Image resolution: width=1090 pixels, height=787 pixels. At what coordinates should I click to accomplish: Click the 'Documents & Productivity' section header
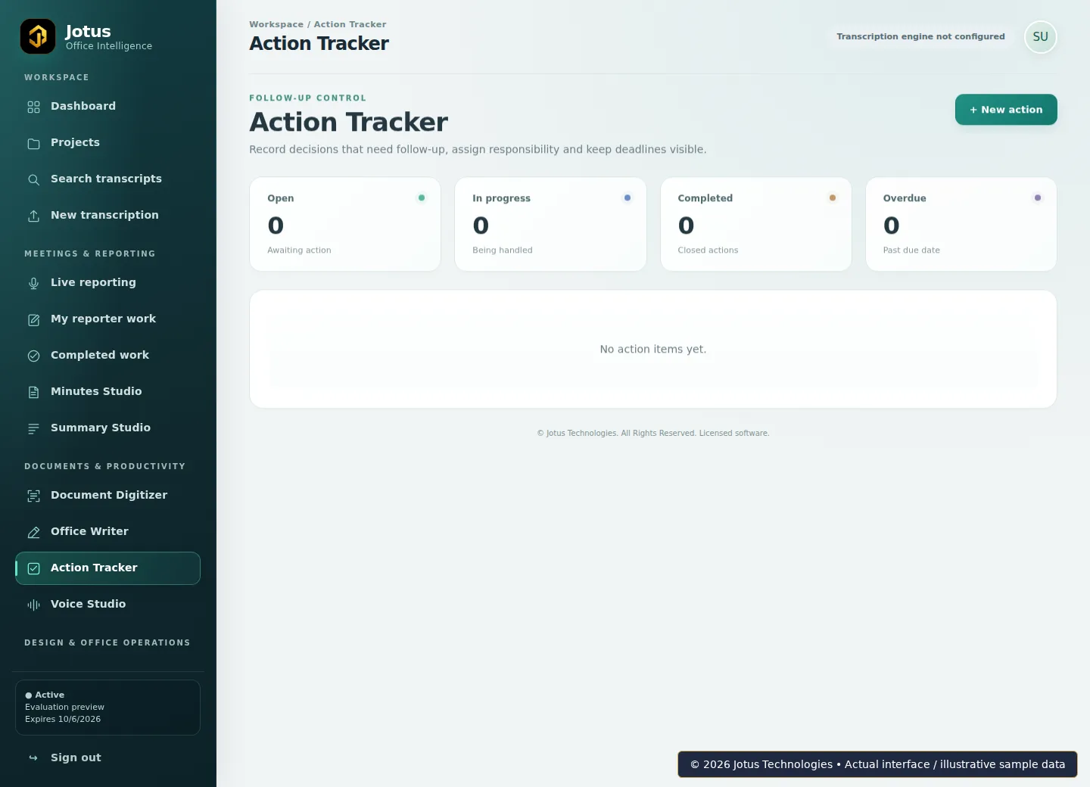click(105, 467)
